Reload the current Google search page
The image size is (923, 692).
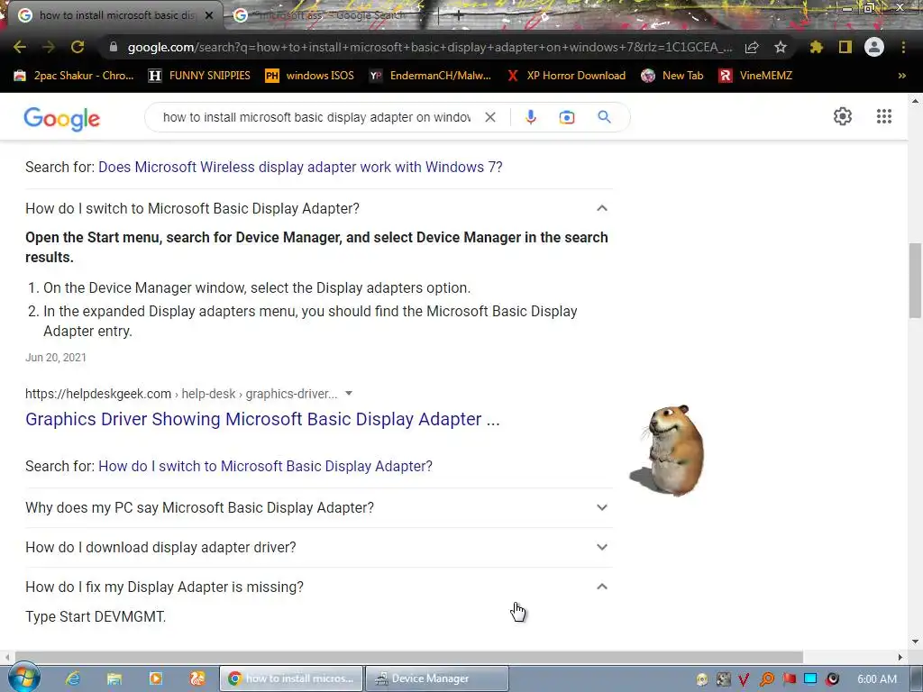click(78, 47)
